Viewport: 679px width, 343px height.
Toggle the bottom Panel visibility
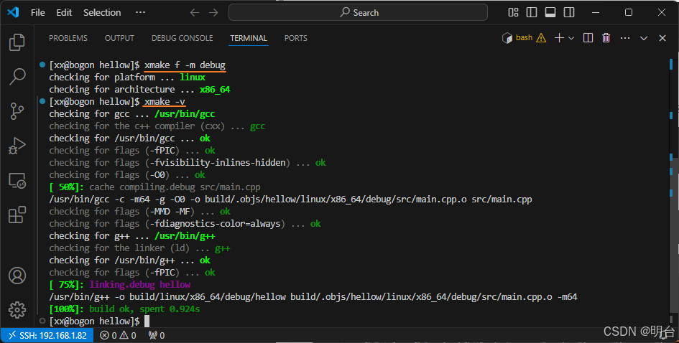click(550, 12)
